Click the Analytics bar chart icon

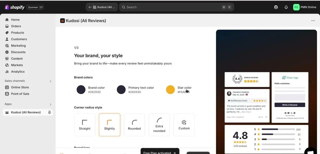point(7,71)
